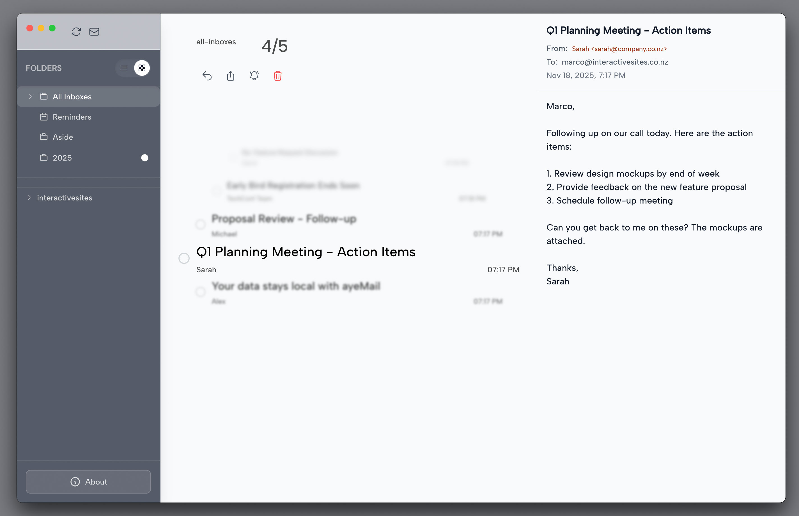Set a reminder using the bell icon
This screenshot has width=799, height=516.
pos(254,76)
